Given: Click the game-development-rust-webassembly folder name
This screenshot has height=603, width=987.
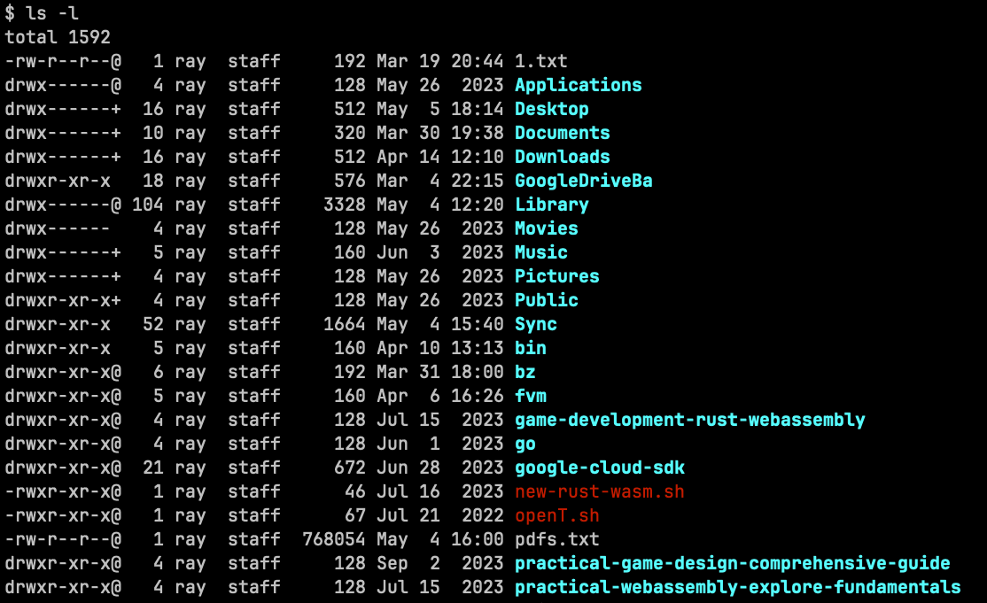Looking at the screenshot, I should pyautogui.click(x=689, y=420).
